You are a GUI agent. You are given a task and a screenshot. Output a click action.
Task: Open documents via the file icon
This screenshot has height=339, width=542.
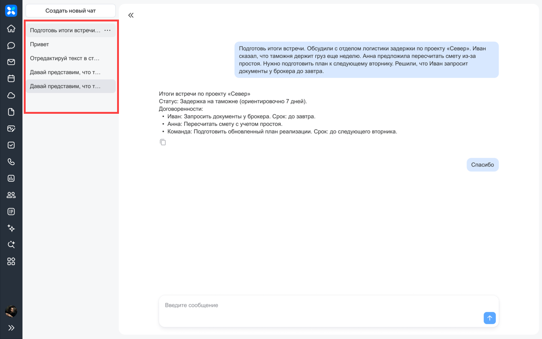click(x=11, y=111)
